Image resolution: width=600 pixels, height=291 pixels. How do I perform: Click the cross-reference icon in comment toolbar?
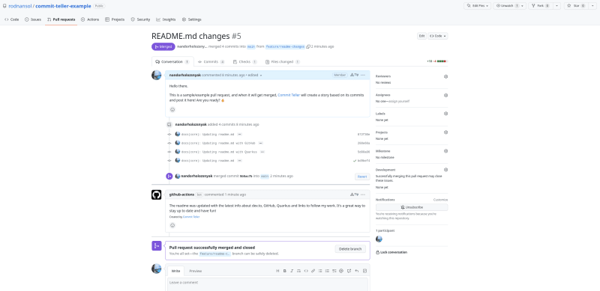click(349, 271)
